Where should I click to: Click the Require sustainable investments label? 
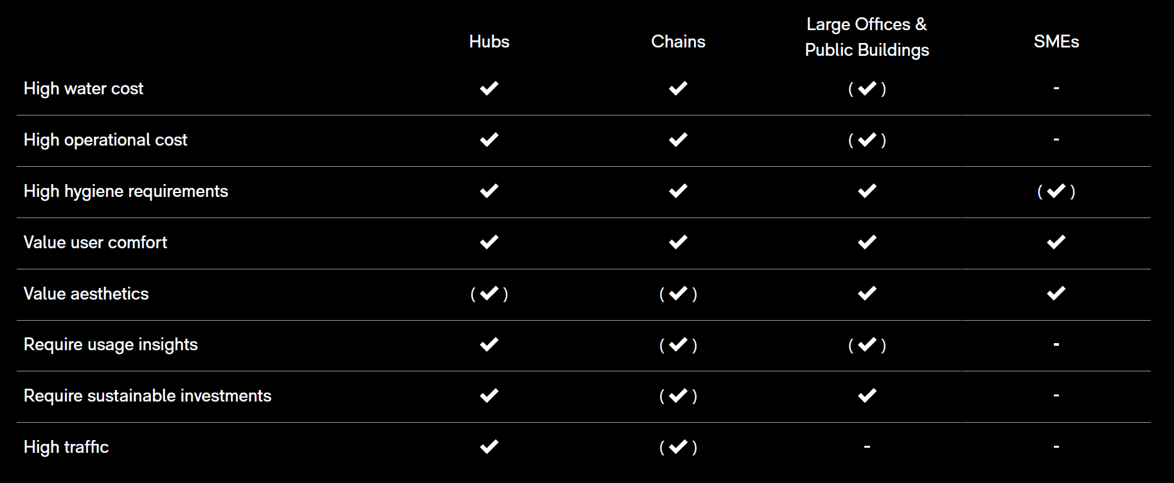[147, 396]
